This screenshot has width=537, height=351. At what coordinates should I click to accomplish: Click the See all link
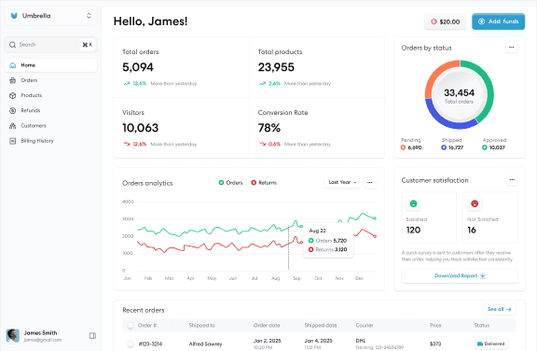click(500, 309)
